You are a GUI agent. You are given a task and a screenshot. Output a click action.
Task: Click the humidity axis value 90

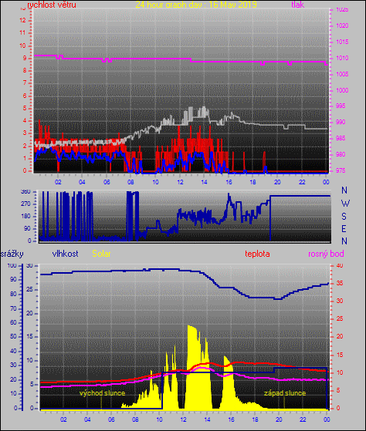[13, 280]
